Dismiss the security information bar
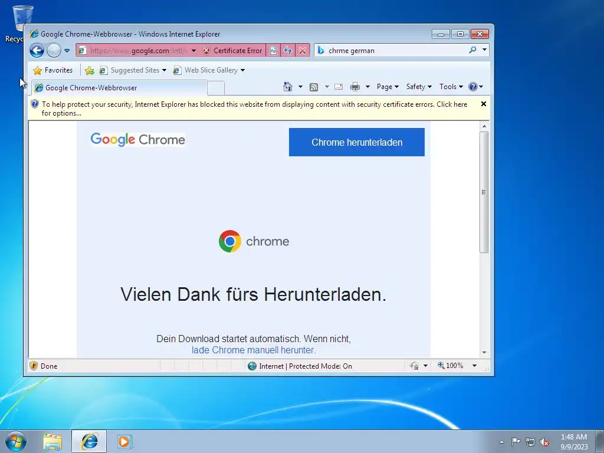The width and height of the screenshot is (604, 453). click(x=484, y=104)
